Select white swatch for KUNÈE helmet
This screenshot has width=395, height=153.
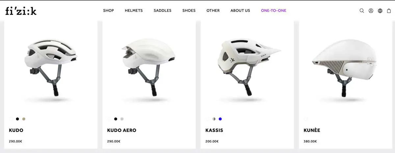tap(306, 119)
